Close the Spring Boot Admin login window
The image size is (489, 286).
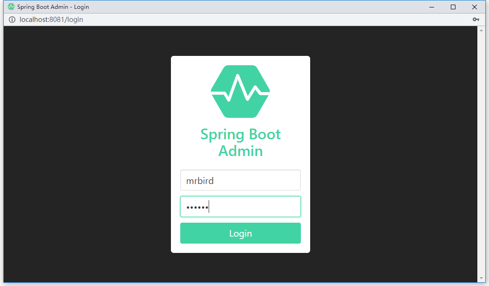click(x=475, y=7)
